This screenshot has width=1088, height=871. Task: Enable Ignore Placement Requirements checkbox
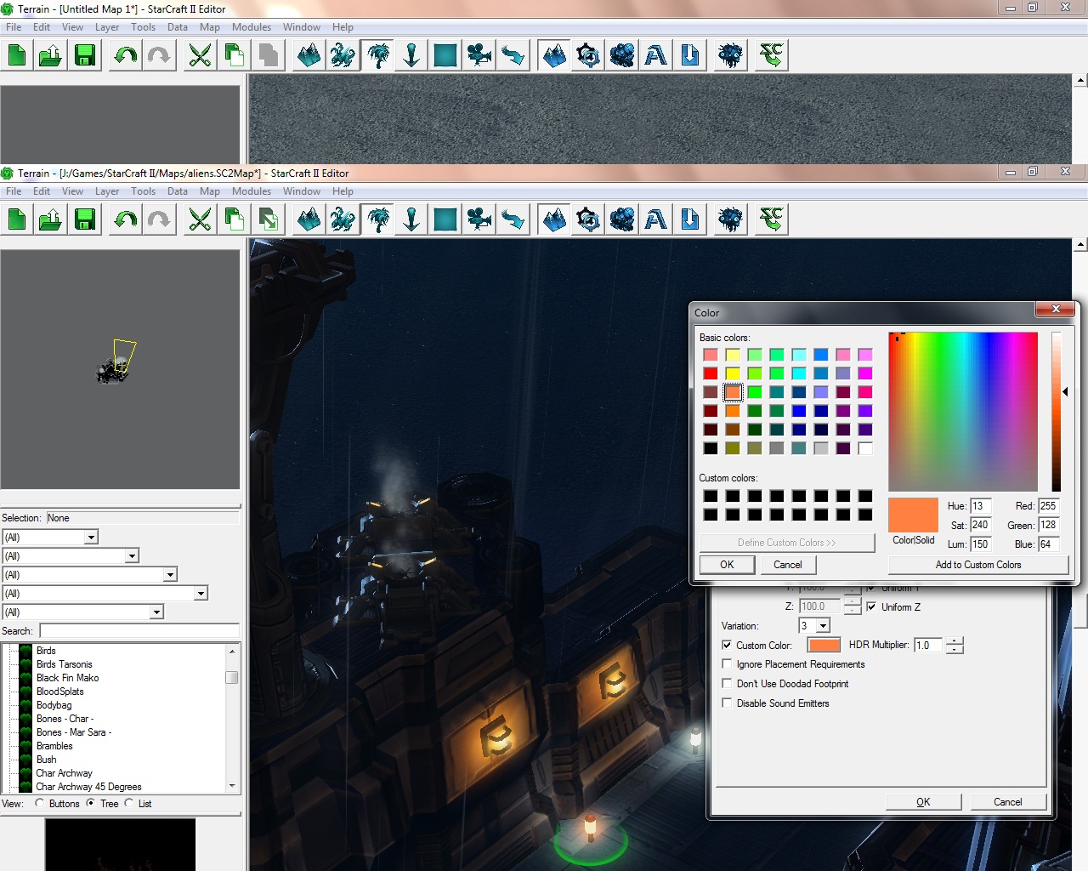(x=727, y=664)
